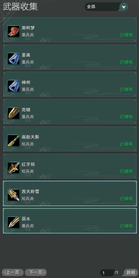
Task: Select the 红牙拍 short weapon icon
Action: click(14, 168)
